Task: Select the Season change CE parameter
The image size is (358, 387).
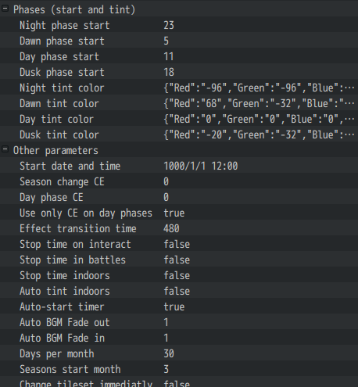Action: pyautogui.click(x=62, y=181)
